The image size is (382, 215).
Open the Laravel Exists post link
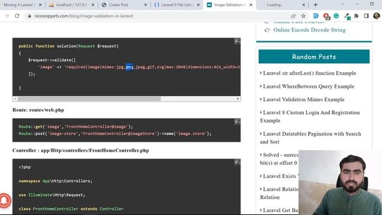click(280, 176)
